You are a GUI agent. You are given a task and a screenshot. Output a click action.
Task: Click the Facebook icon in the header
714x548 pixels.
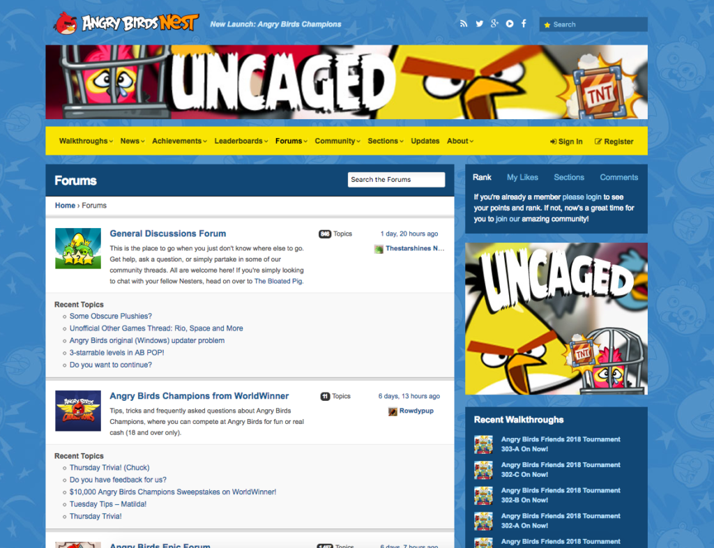coord(524,23)
